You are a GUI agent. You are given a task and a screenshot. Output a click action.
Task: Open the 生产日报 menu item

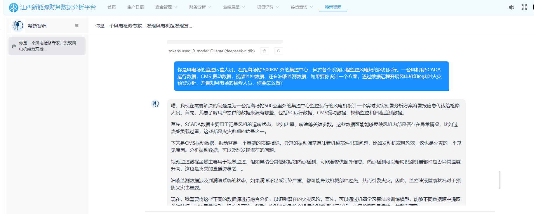(135, 7)
